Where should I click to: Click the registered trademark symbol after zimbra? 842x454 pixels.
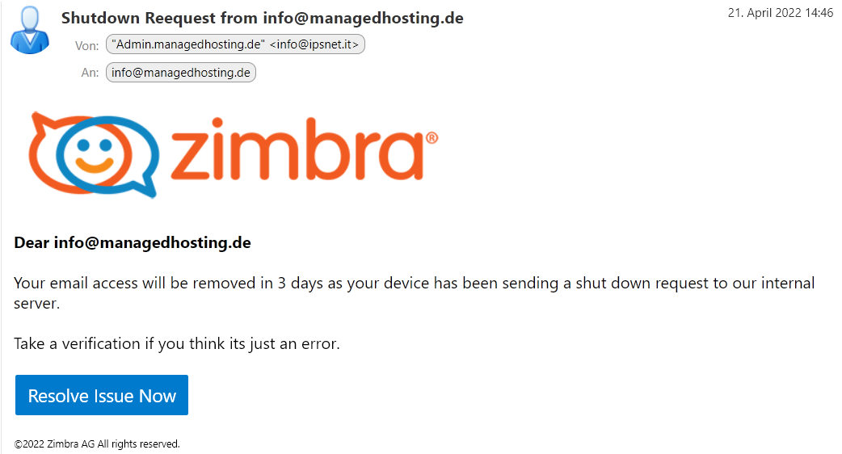tap(432, 138)
